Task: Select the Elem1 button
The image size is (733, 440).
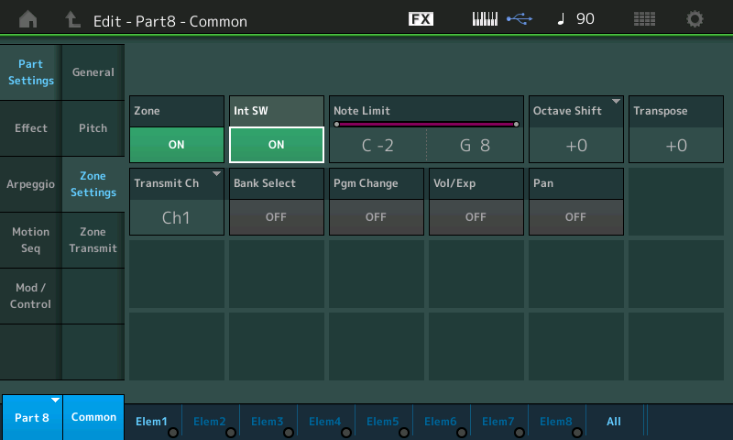Action: [152, 422]
